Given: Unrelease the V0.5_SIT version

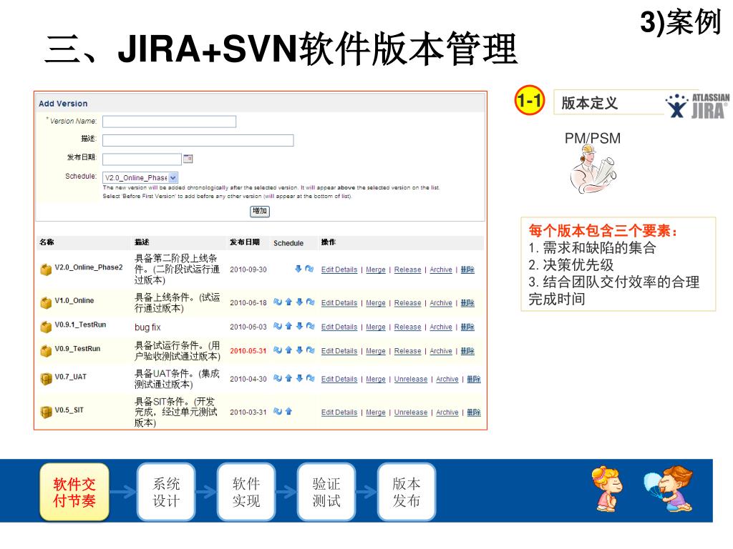Looking at the screenshot, I should point(410,412).
